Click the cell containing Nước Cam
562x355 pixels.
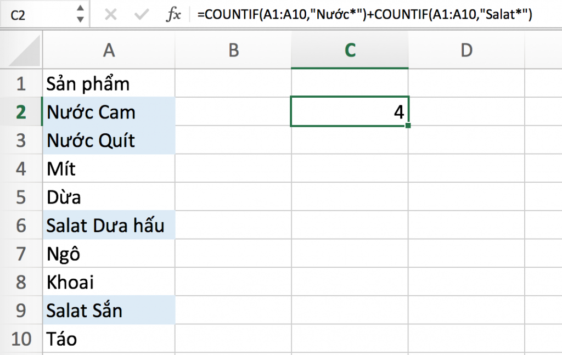pos(108,112)
